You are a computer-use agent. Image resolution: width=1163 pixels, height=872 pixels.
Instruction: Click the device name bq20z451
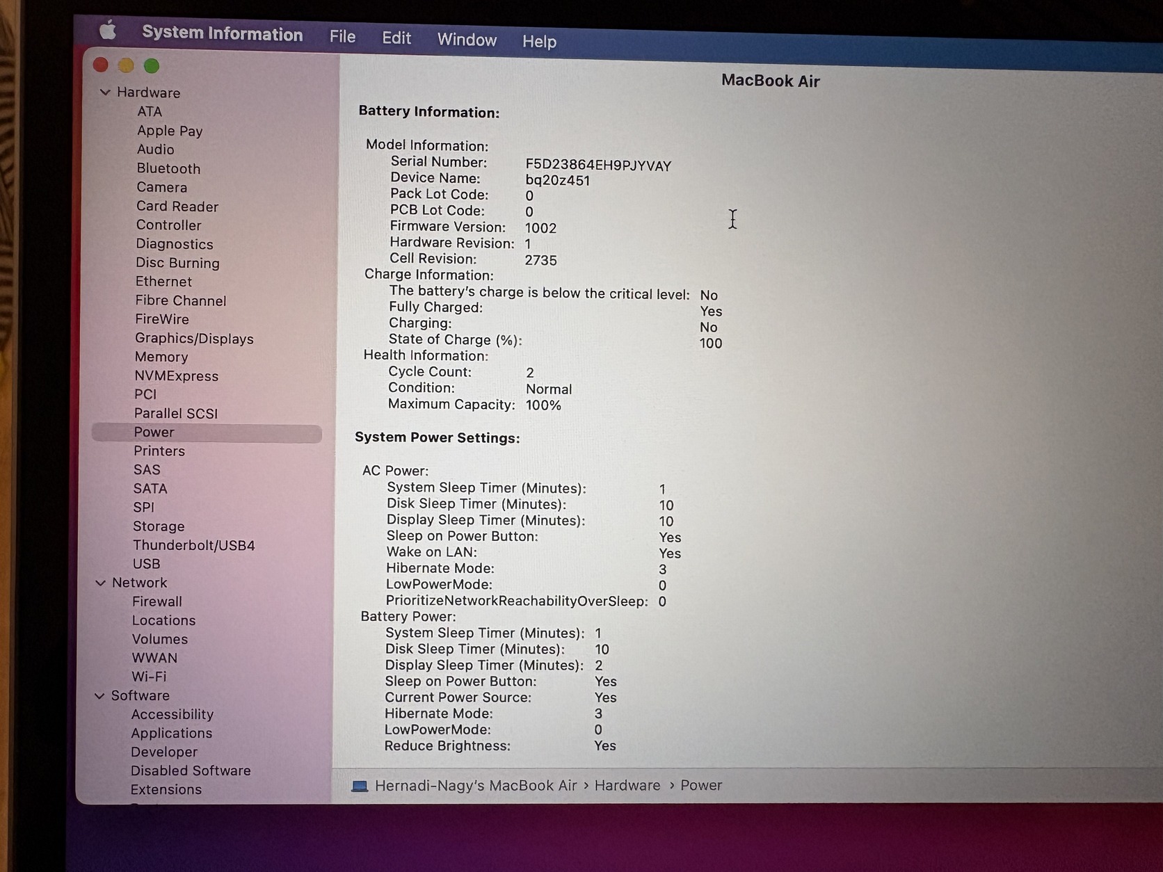[558, 181]
